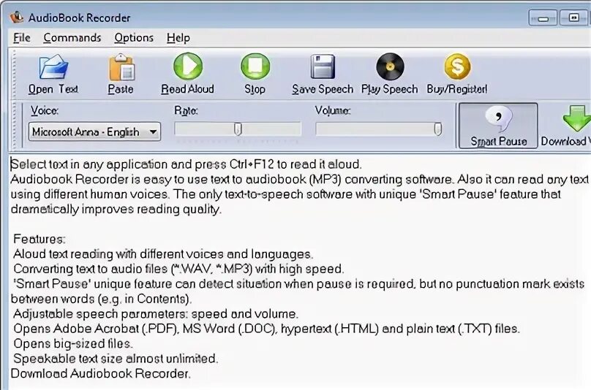Start reading with Read Aloud

tap(187, 74)
